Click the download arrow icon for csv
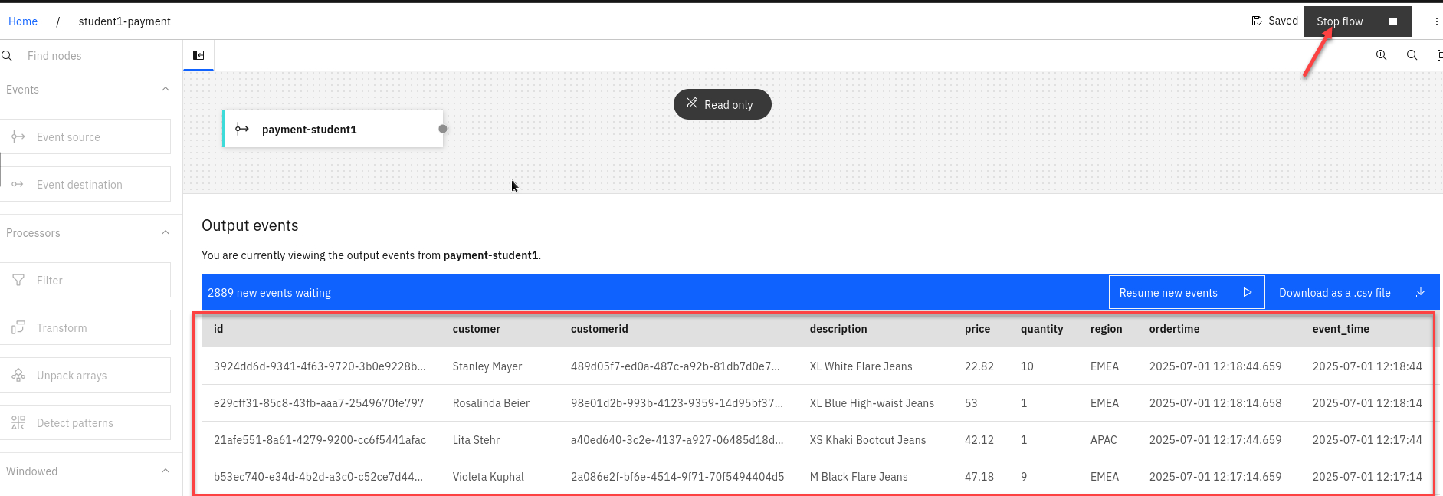Viewport: 1443px width, 496px height. (x=1420, y=293)
